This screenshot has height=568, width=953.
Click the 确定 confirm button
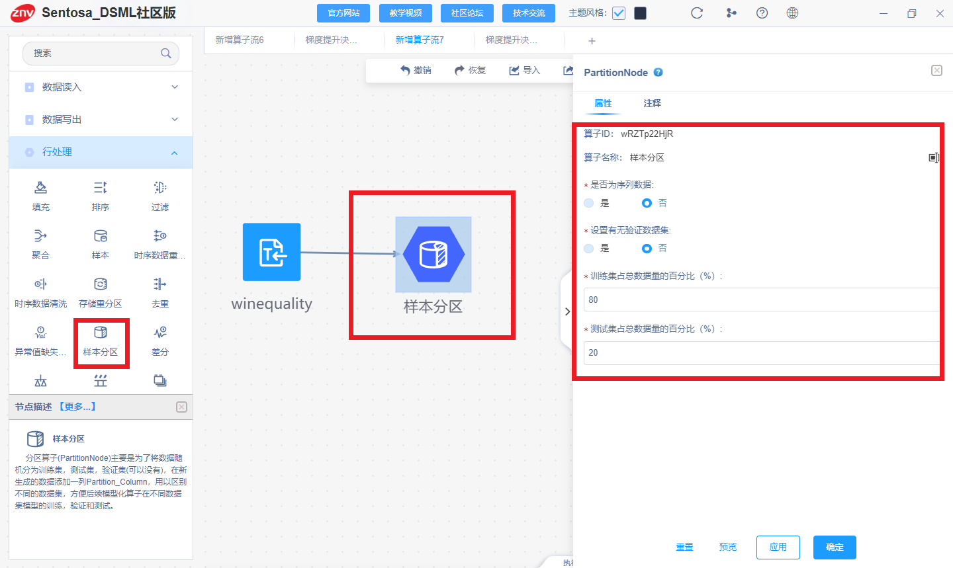click(x=835, y=548)
